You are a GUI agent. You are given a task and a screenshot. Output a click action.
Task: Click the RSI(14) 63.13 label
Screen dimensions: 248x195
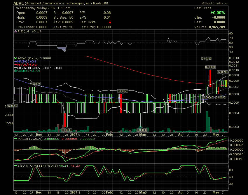(29, 31)
